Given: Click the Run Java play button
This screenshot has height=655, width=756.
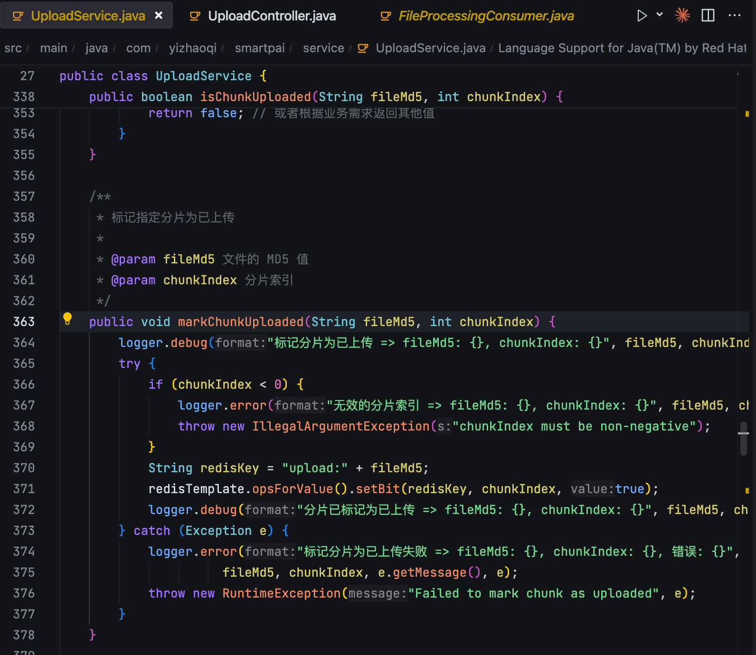Looking at the screenshot, I should pos(642,16).
